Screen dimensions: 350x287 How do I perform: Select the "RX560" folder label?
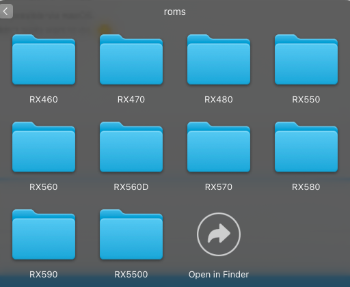[44, 187]
